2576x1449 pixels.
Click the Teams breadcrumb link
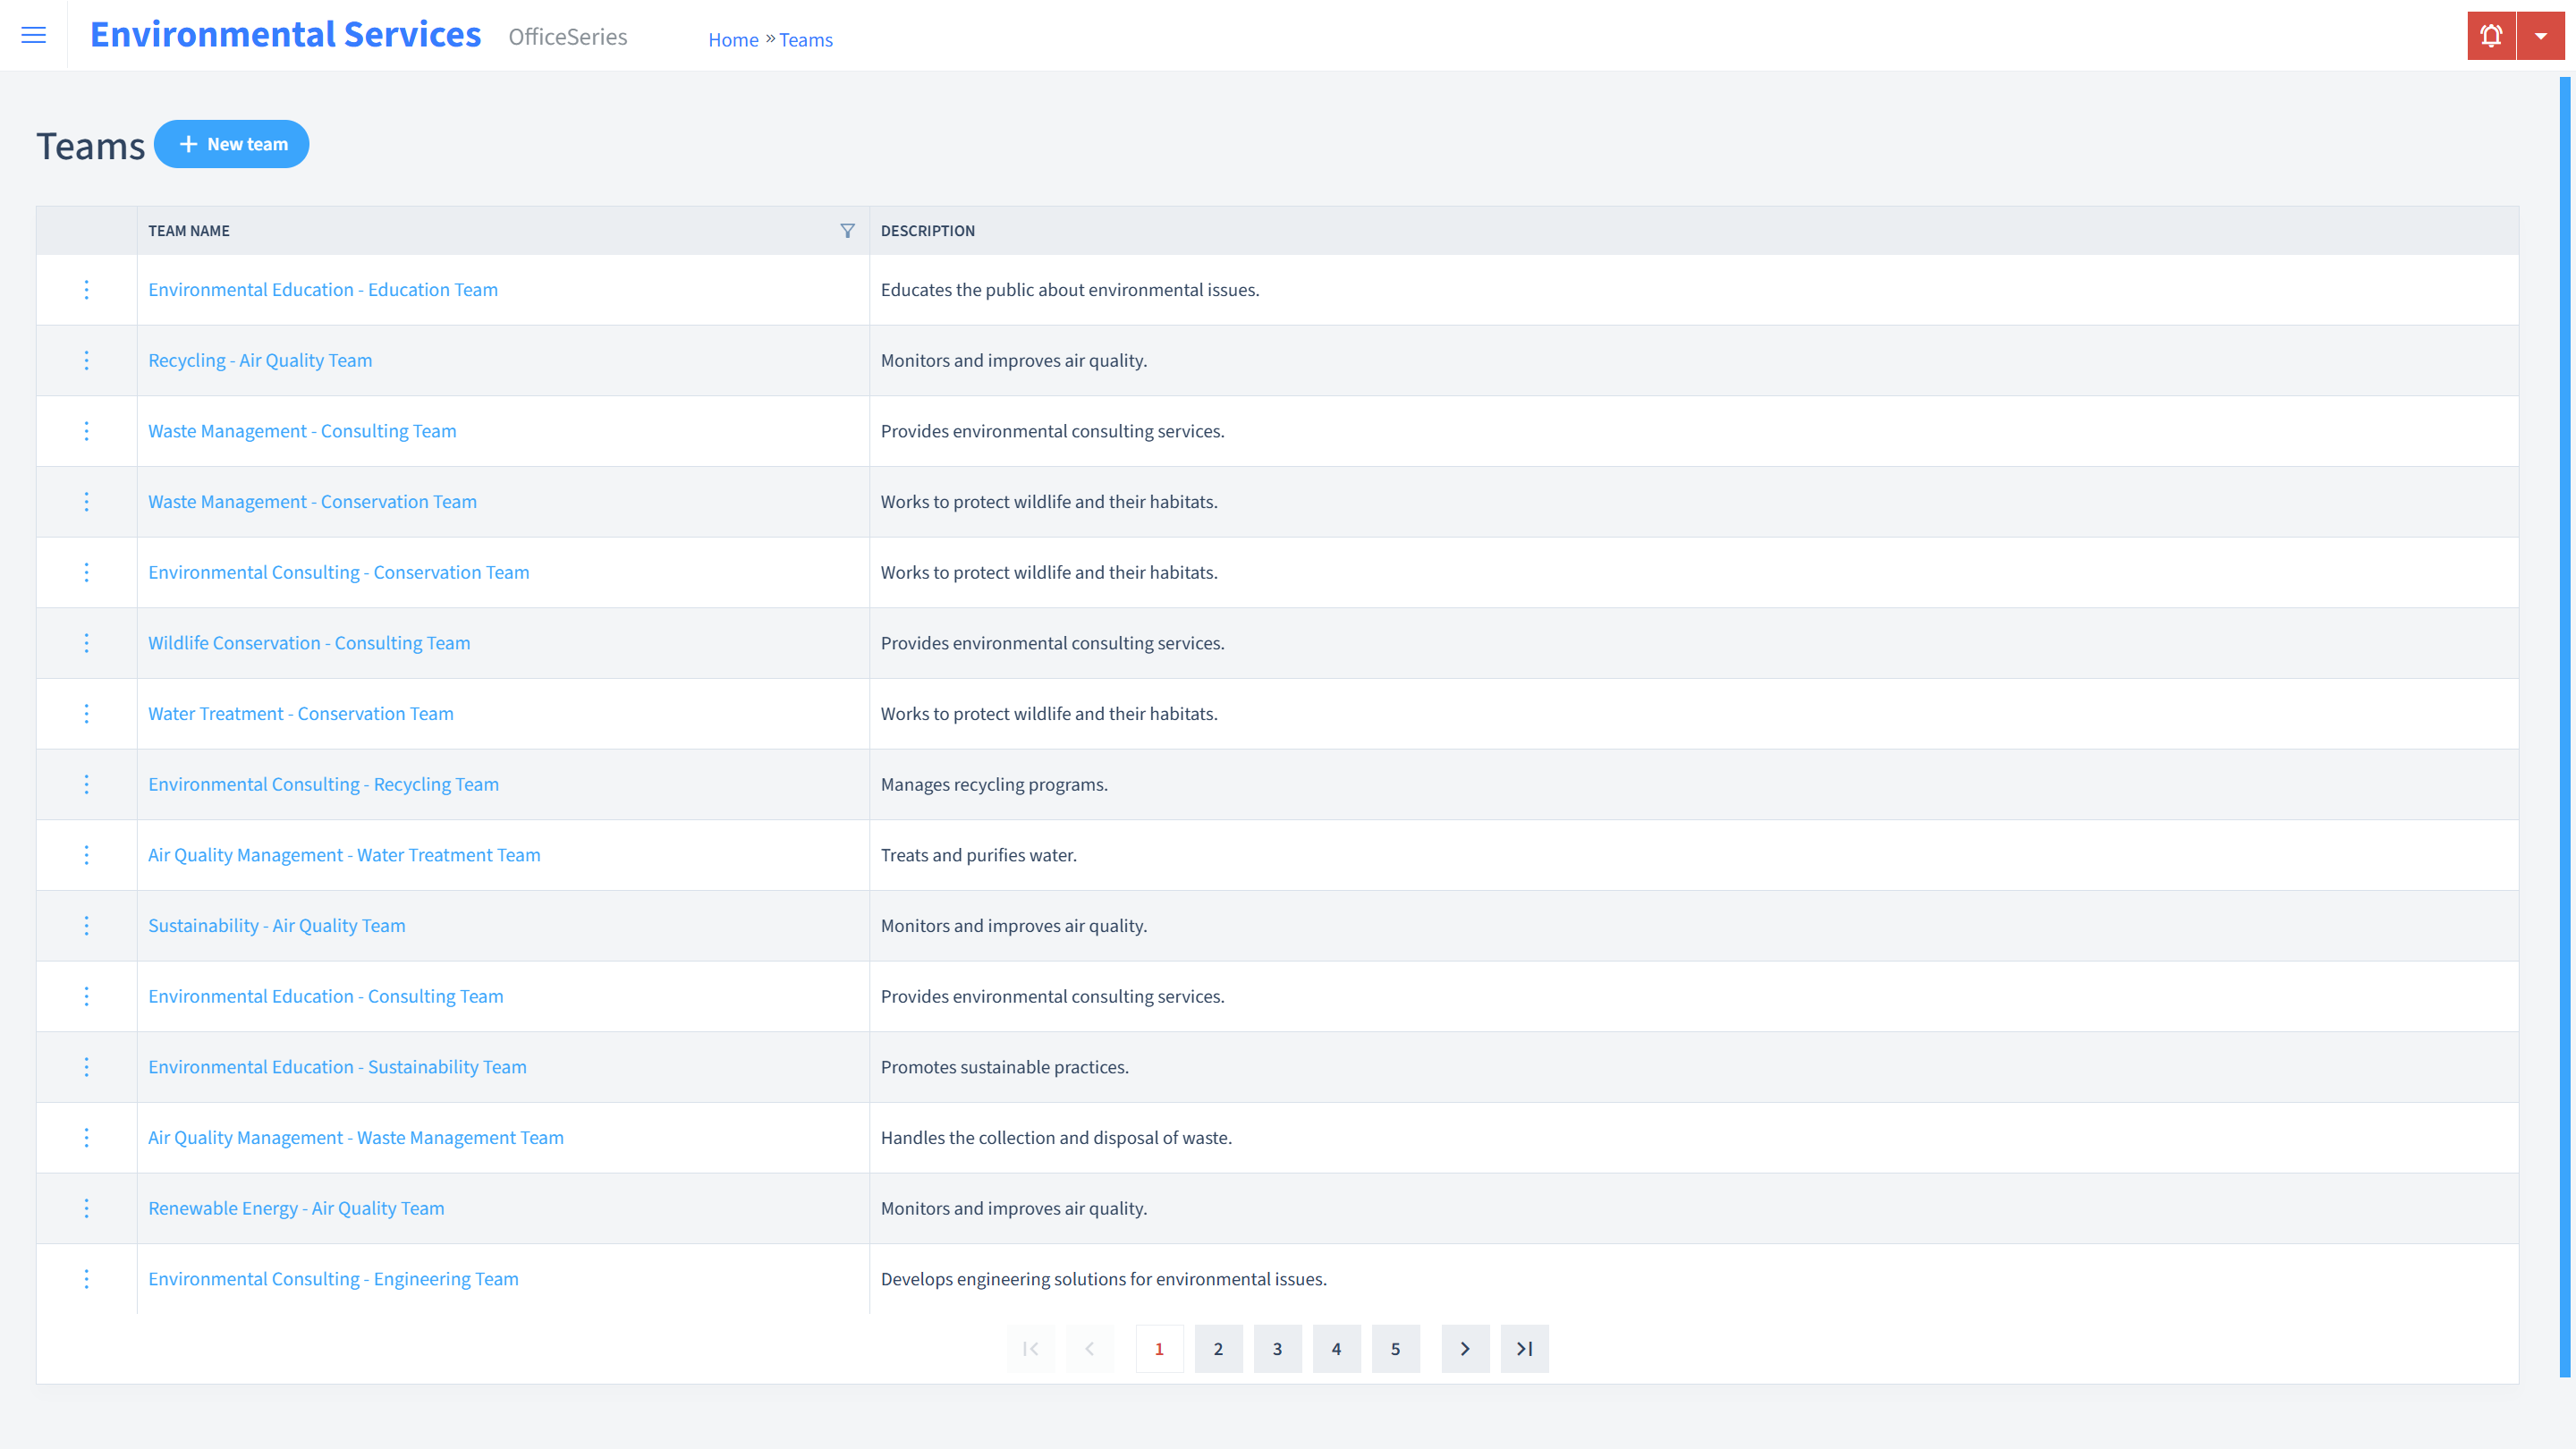point(805,40)
